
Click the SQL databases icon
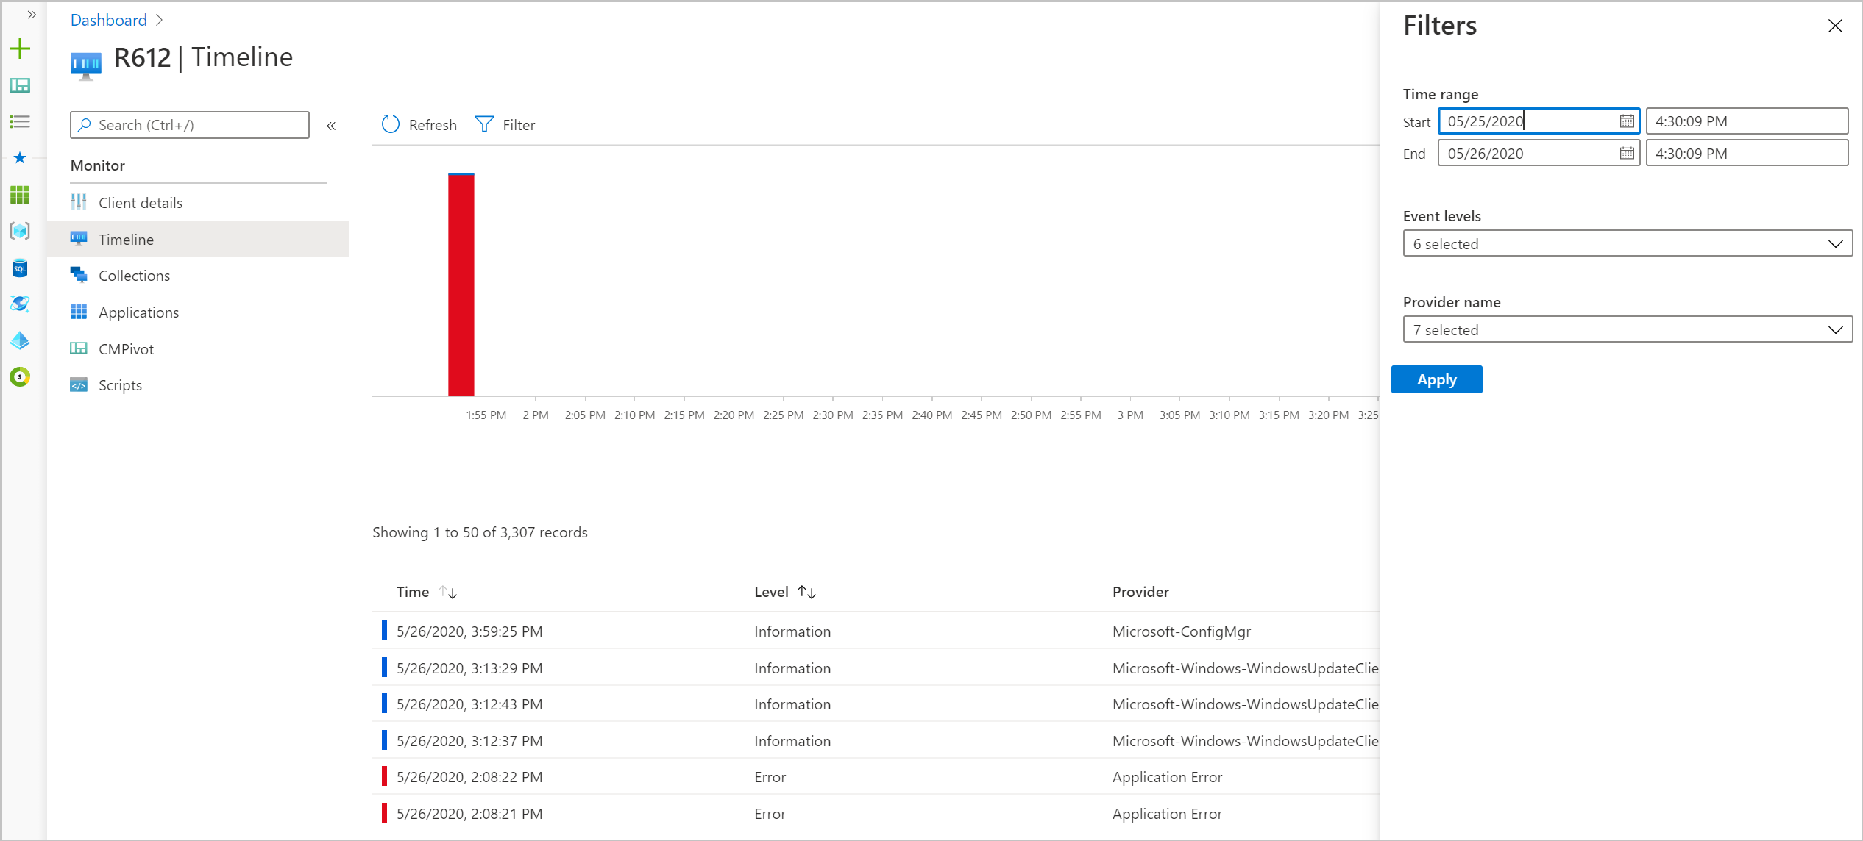[x=20, y=268]
